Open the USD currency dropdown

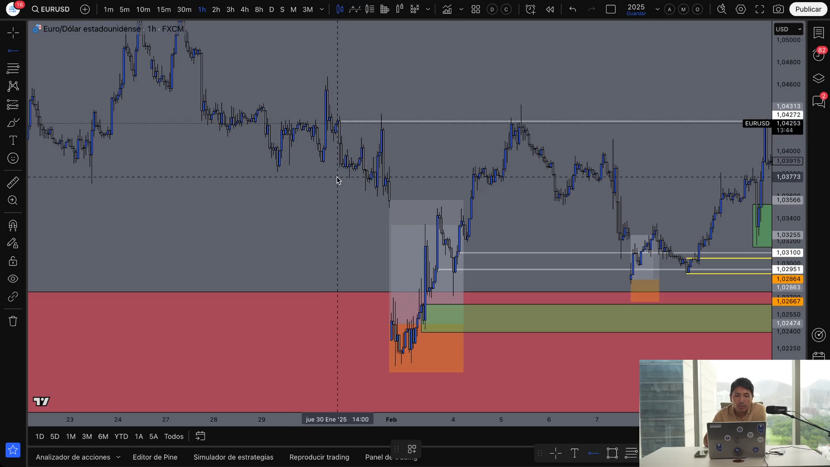(788, 29)
